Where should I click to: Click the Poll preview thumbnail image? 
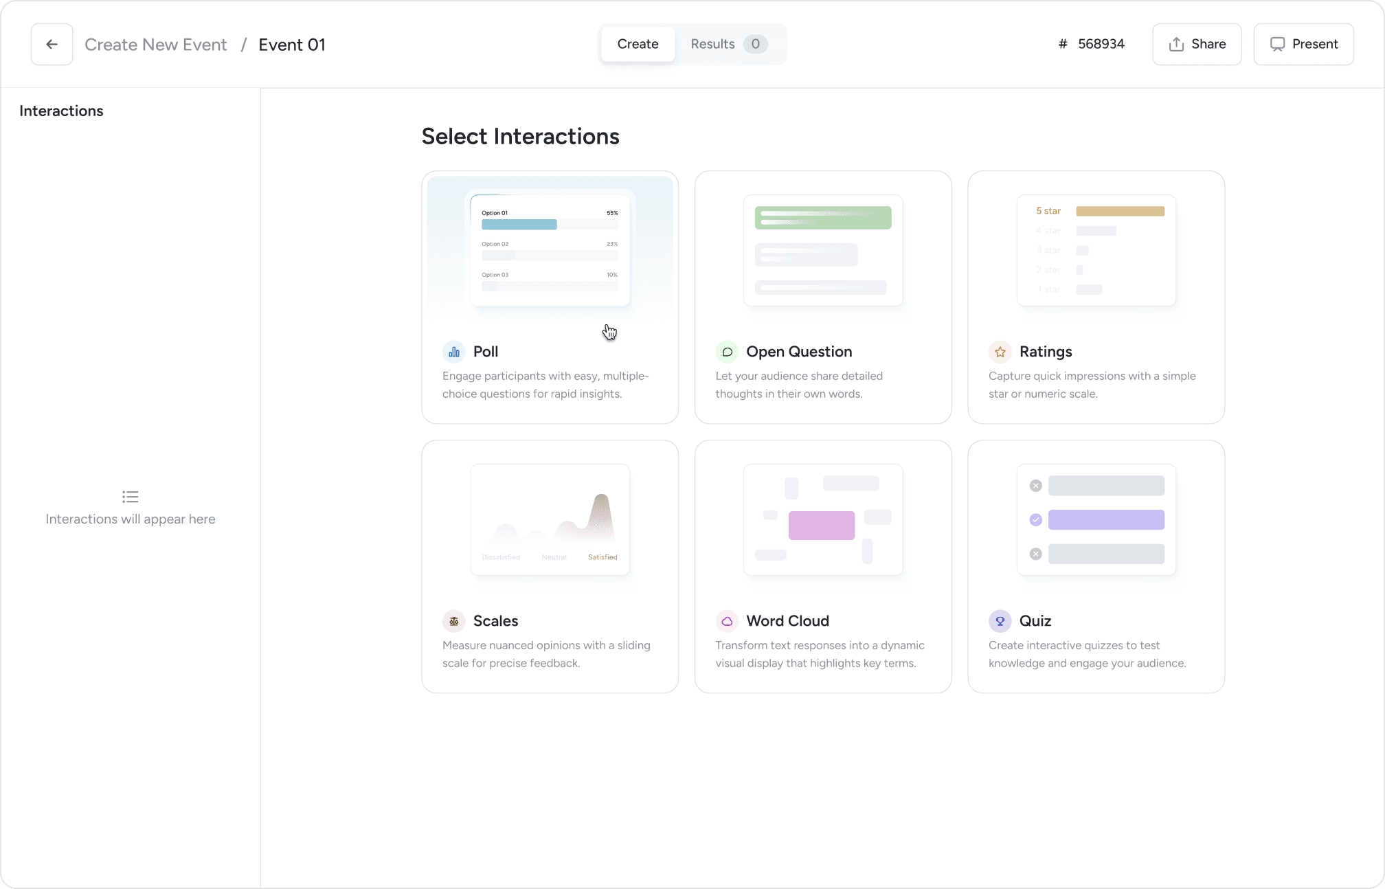point(550,249)
